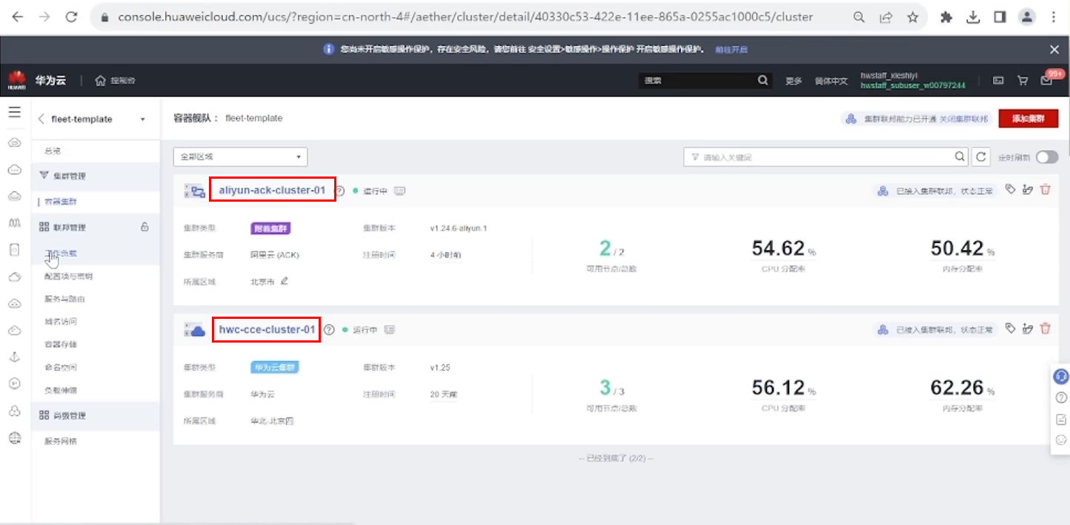
Task: Open the CloudShell terminal icon
Action: point(998,80)
